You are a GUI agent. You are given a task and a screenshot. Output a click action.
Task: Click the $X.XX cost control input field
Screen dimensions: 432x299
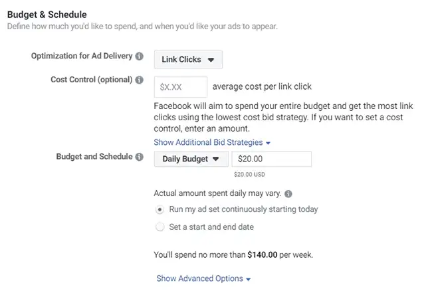coord(180,86)
